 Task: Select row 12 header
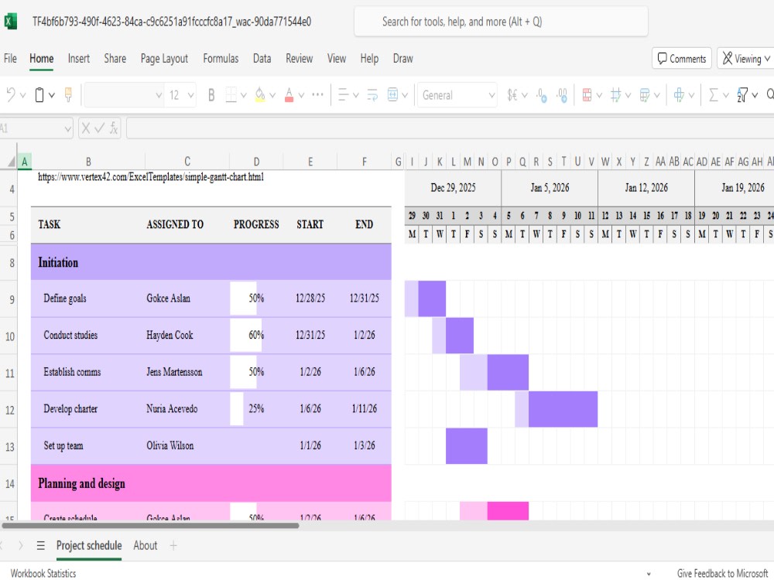10,409
